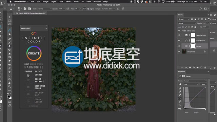
Task: Collapse the Infinite Color layer group
Action: click(x=182, y=31)
